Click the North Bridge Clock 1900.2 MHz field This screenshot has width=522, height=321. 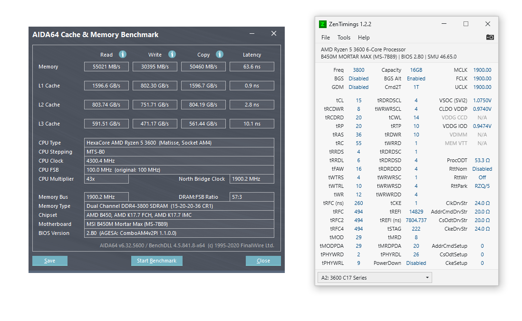tap(252, 179)
